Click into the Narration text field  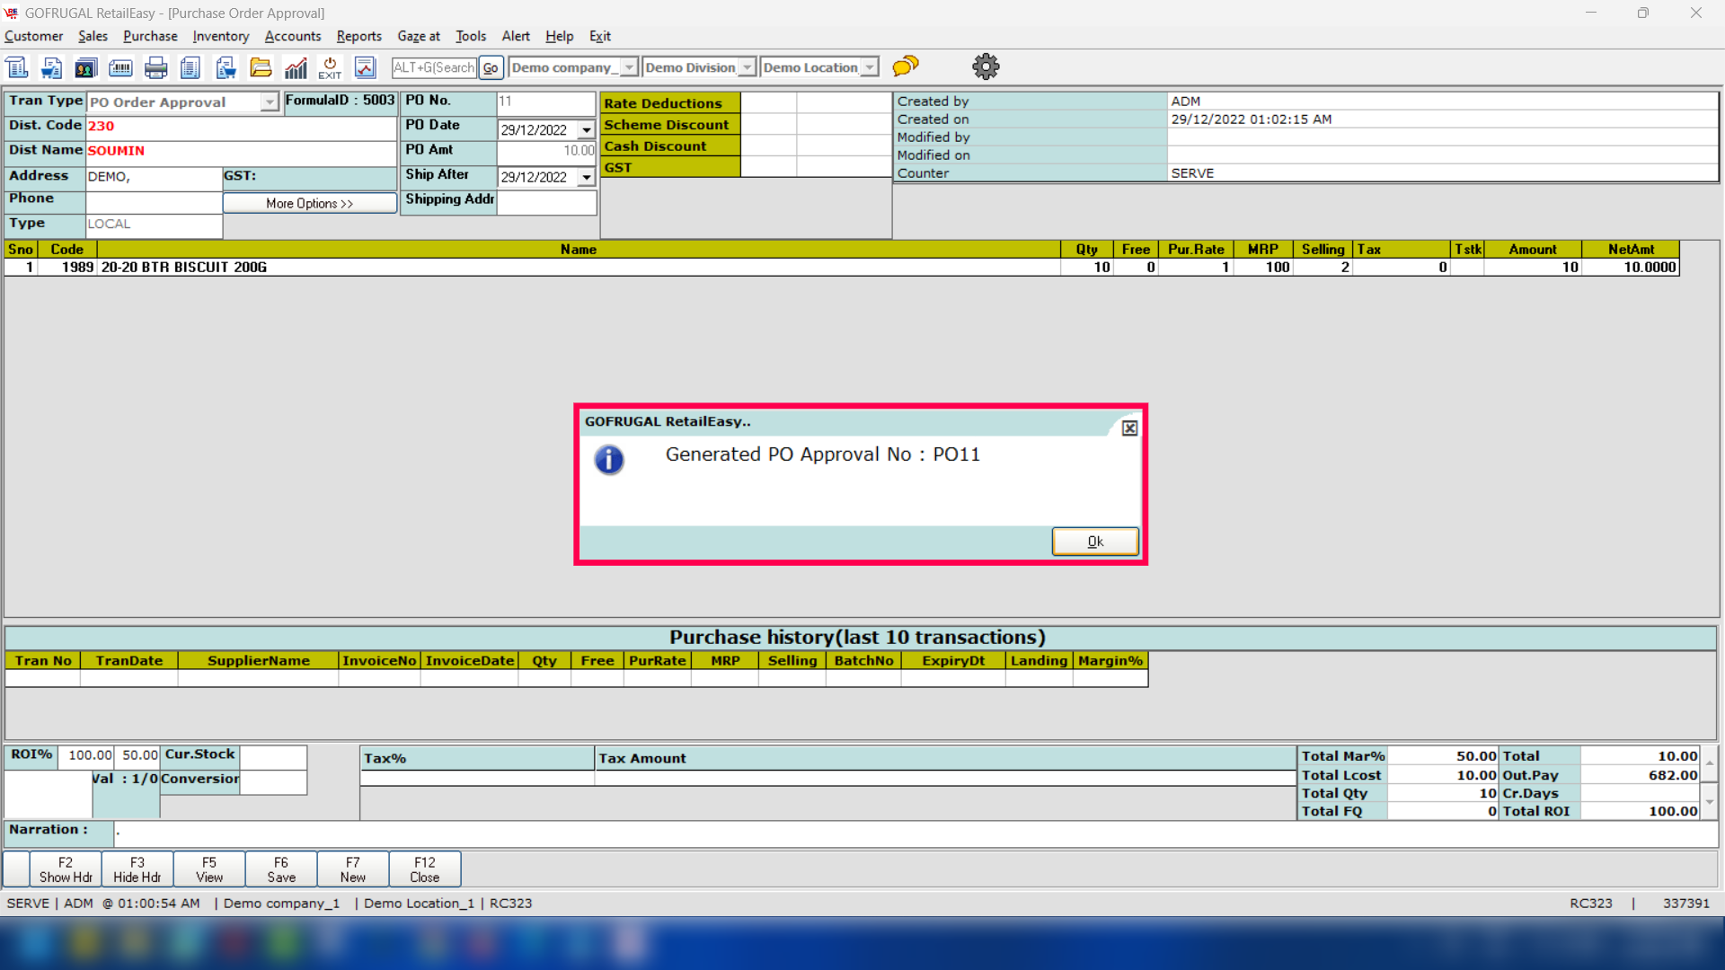[915, 833]
